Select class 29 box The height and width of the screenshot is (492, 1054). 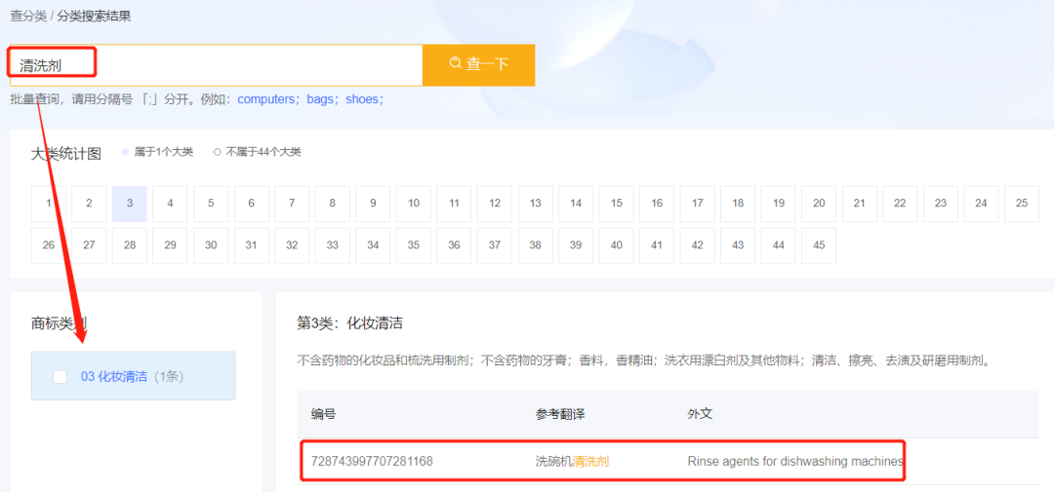coord(170,246)
